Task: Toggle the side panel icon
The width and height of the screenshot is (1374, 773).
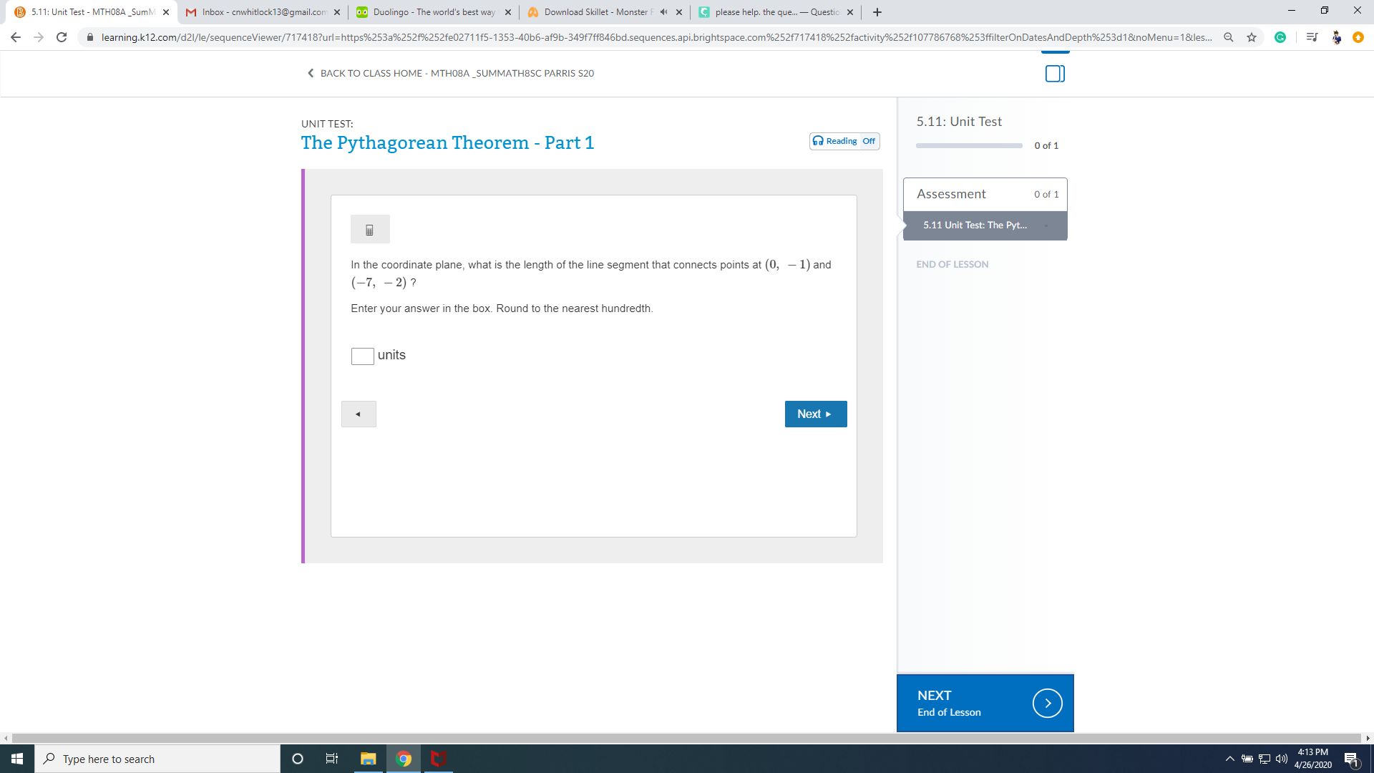Action: tap(1055, 74)
